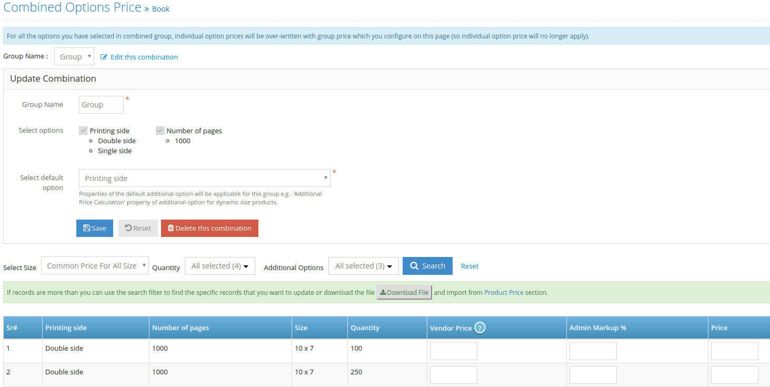Click Admin Markup % field for quantity 250
The width and height of the screenshot is (770, 387).
pos(593,375)
